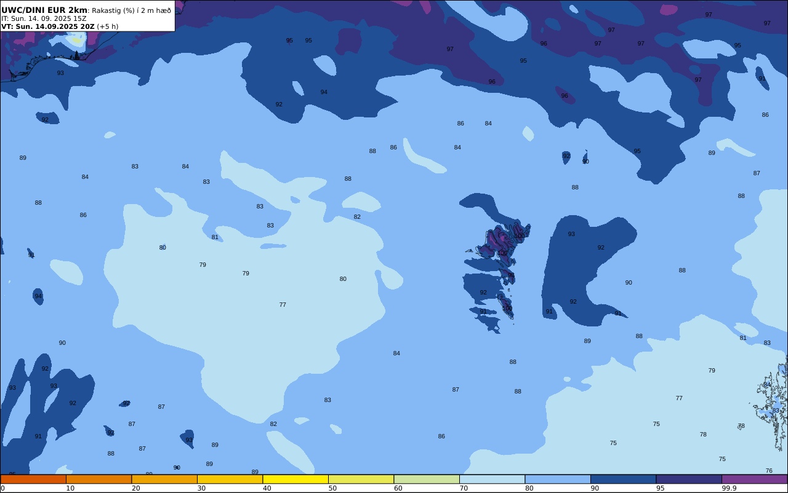Select the legend tick label '70'
Screen dimensions: 788x493
pos(464,488)
